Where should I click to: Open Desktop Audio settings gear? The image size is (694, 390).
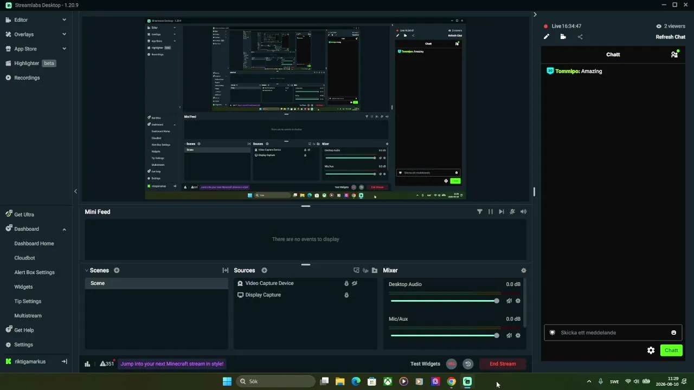[x=518, y=301]
